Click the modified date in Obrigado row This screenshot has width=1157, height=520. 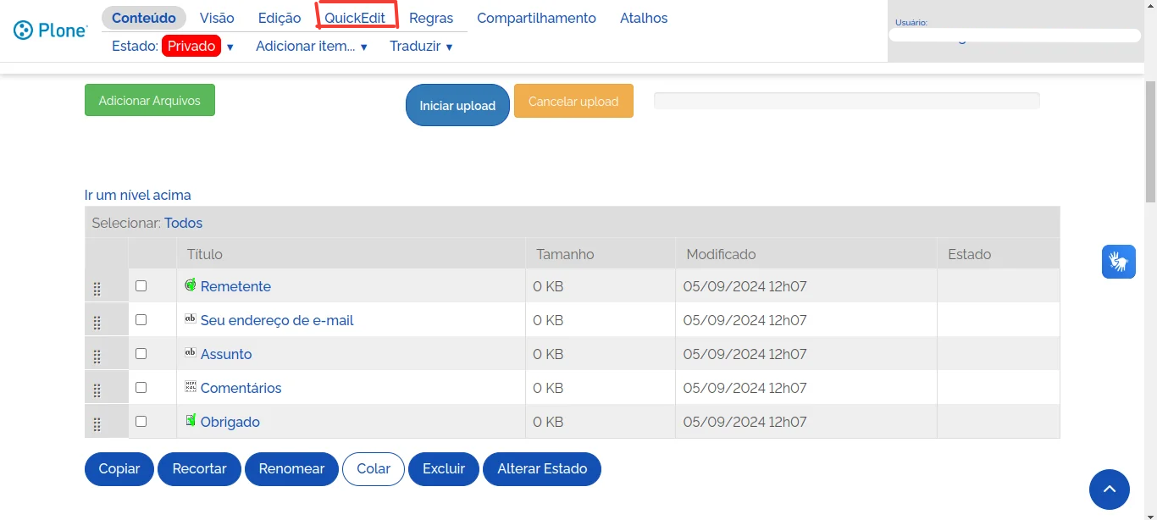pos(745,422)
